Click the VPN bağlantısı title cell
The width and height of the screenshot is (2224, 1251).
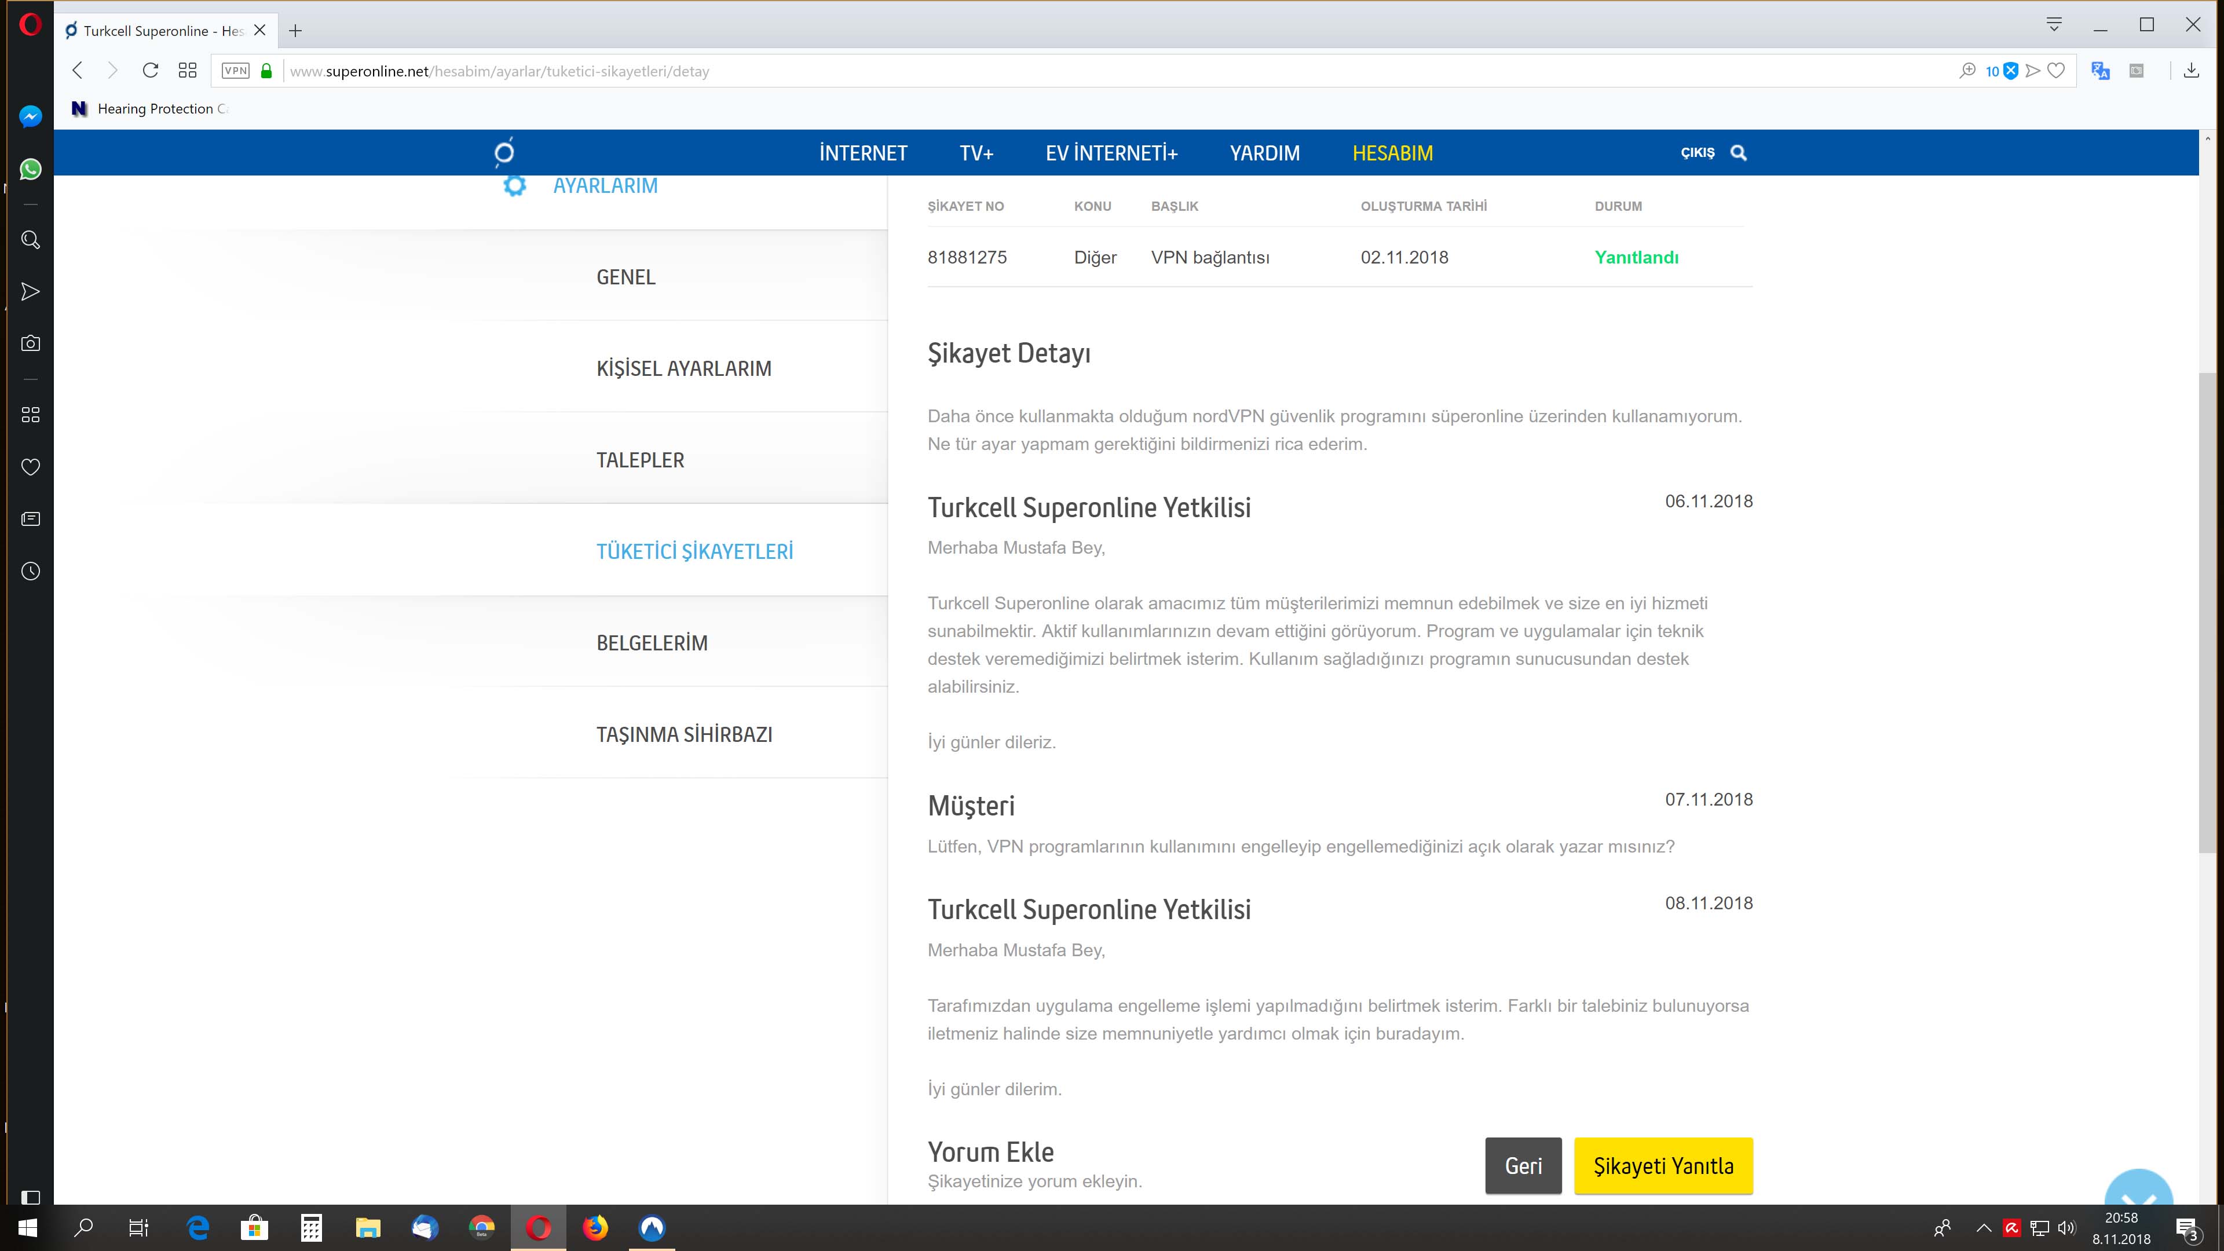[1209, 257]
